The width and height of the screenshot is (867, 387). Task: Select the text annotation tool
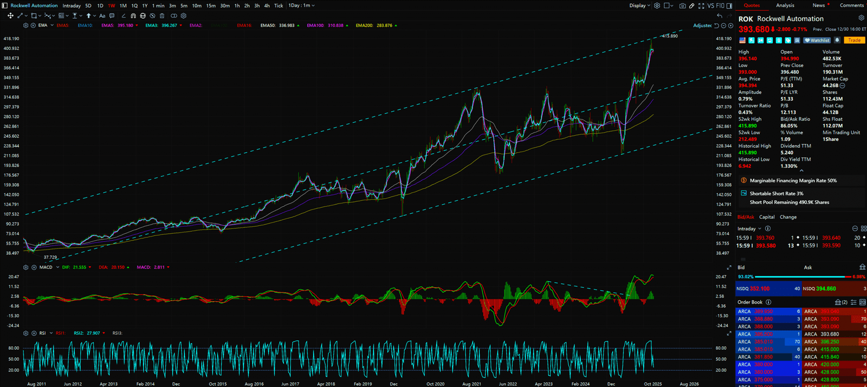point(102,16)
